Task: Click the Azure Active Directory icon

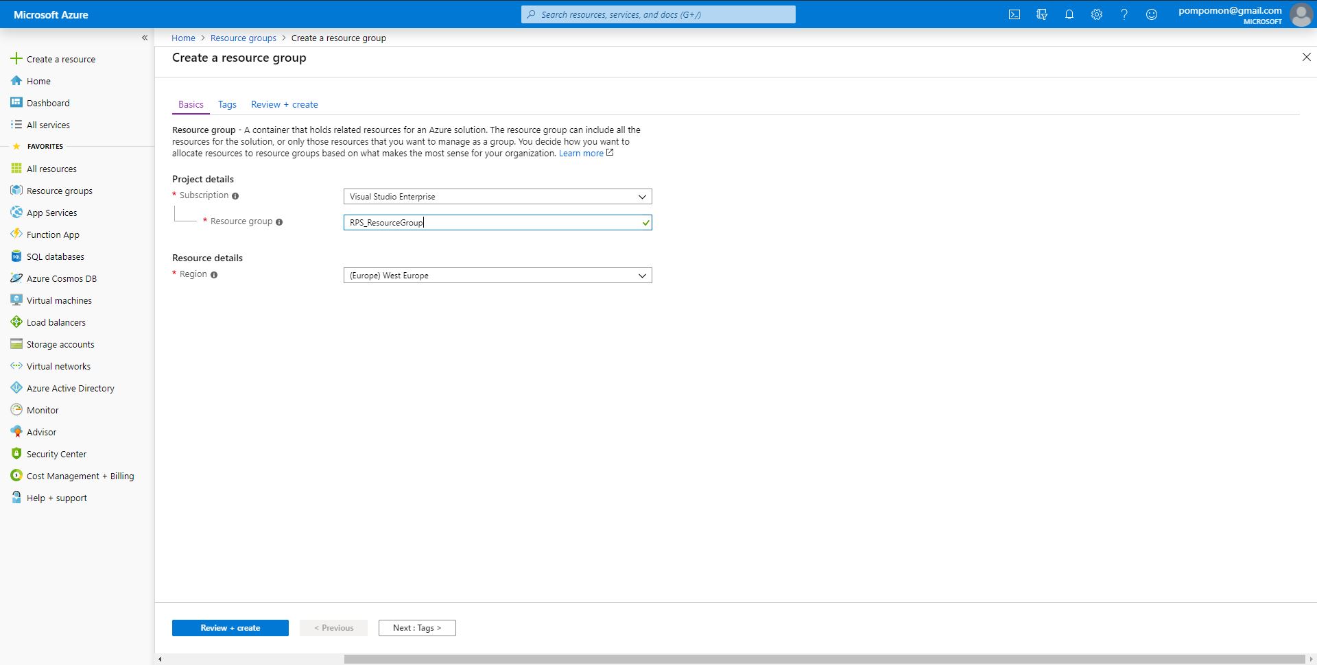Action: point(16,388)
